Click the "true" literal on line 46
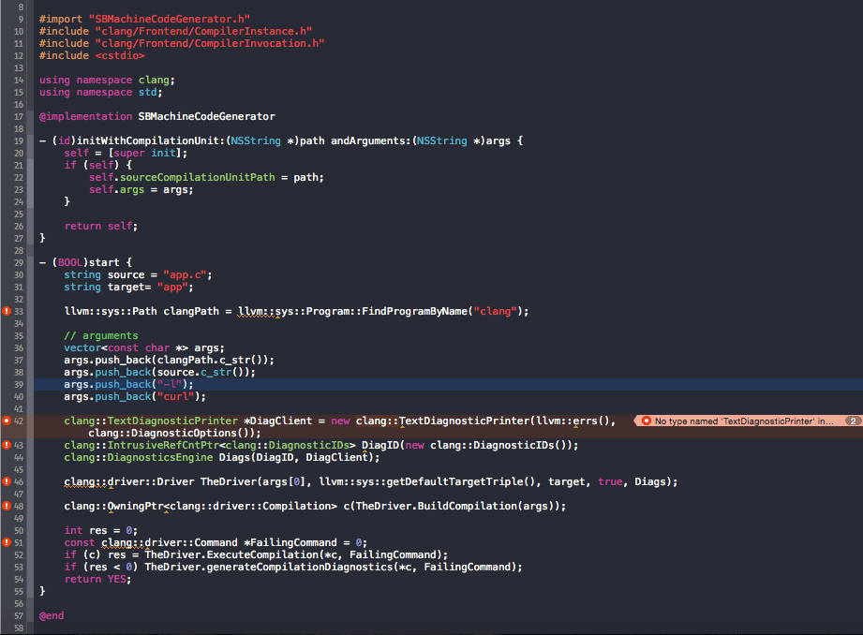 click(x=610, y=481)
